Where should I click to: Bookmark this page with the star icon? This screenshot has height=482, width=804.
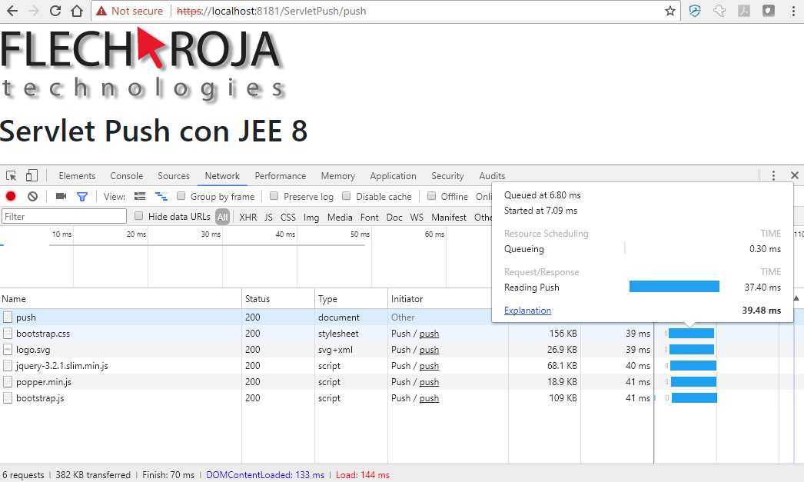tap(670, 11)
